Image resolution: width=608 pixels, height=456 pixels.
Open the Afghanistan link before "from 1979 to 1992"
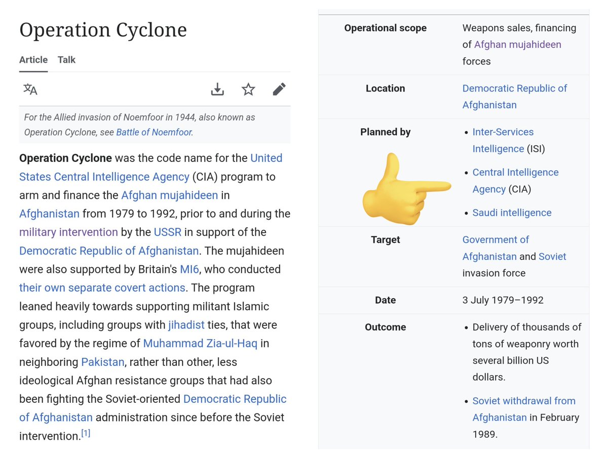click(49, 214)
